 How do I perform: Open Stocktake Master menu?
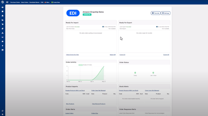pos(34,2)
